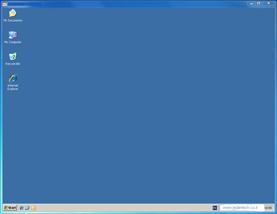Minimize the VNC viewer window
This screenshot has width=277, height=214.
coord(252,3)
